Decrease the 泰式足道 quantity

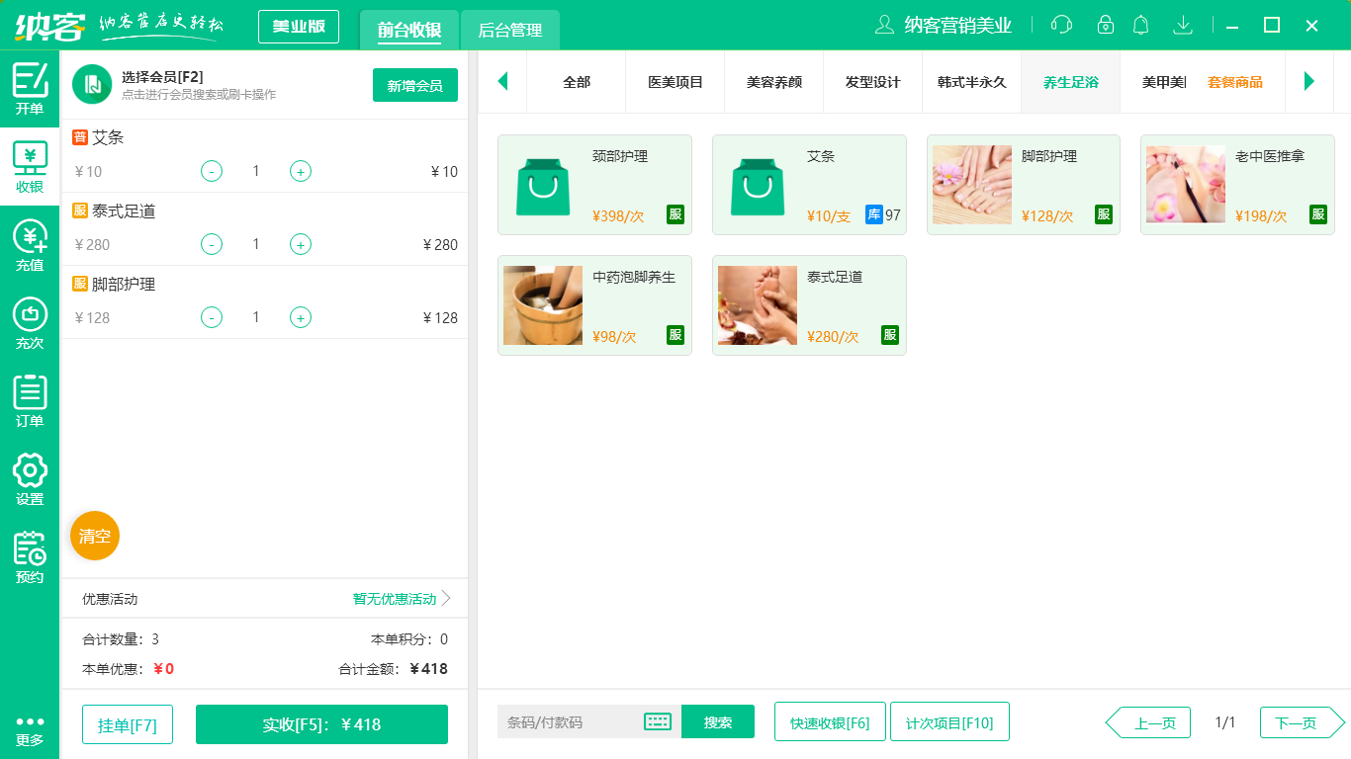click(212, 244)
